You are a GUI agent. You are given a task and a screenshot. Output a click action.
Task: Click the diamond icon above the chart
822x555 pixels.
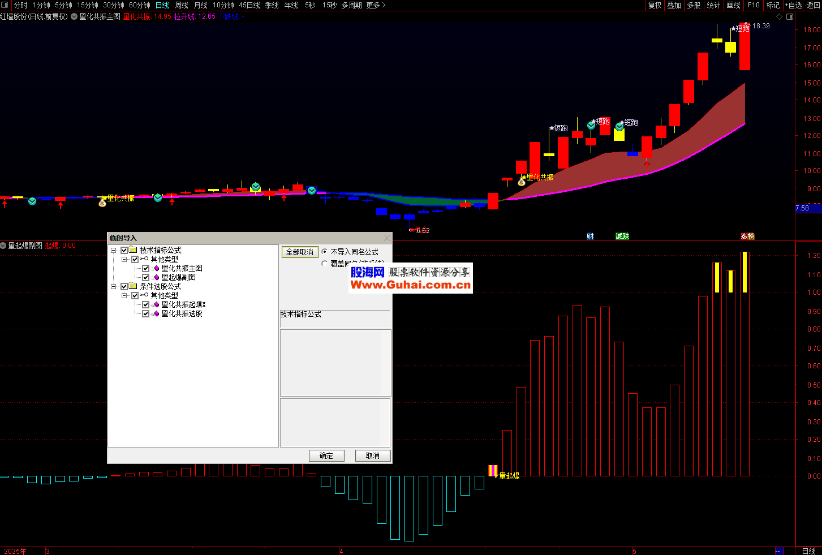tap(779, 16)
